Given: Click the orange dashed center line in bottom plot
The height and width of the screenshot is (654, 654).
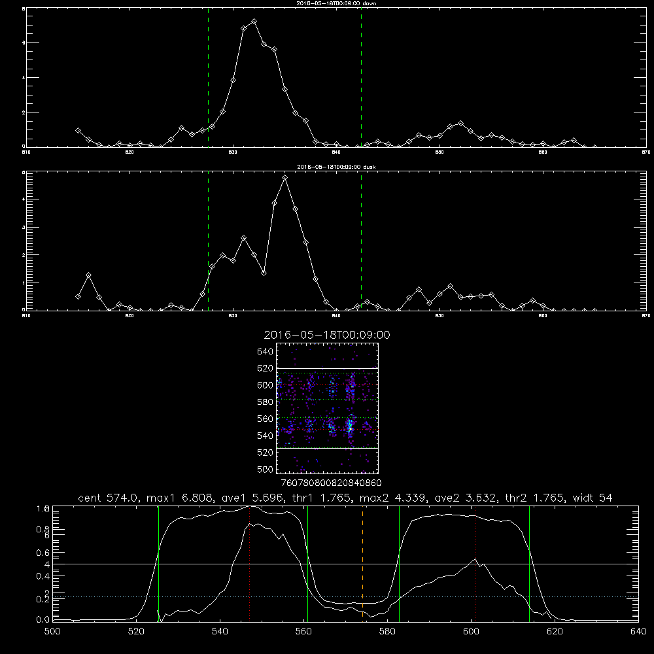Looking at the screenshot, I should point(362,563).
